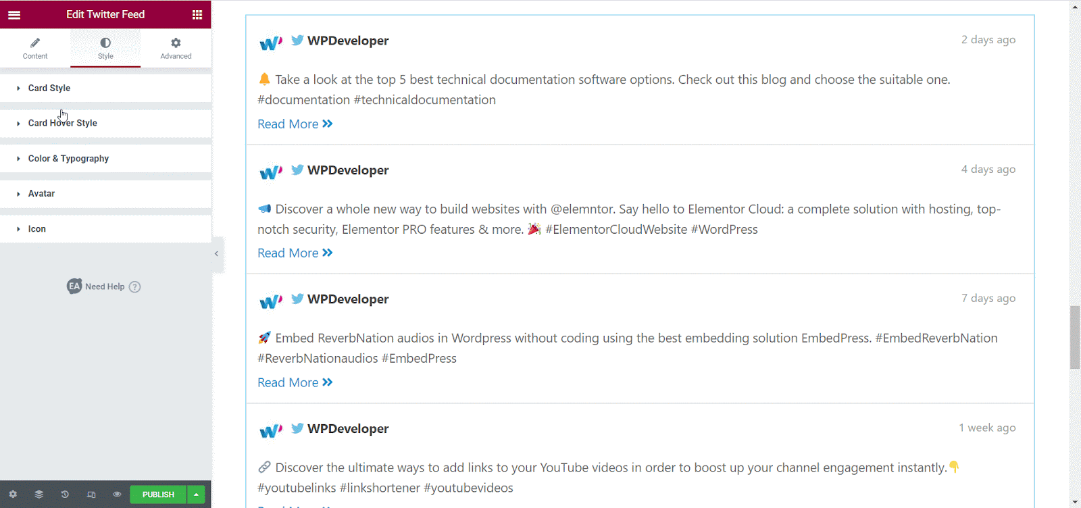This screenshot has height=508, width=1081.
Task: Open the History icon in bottom bar
Action: [x=65, y=494]
